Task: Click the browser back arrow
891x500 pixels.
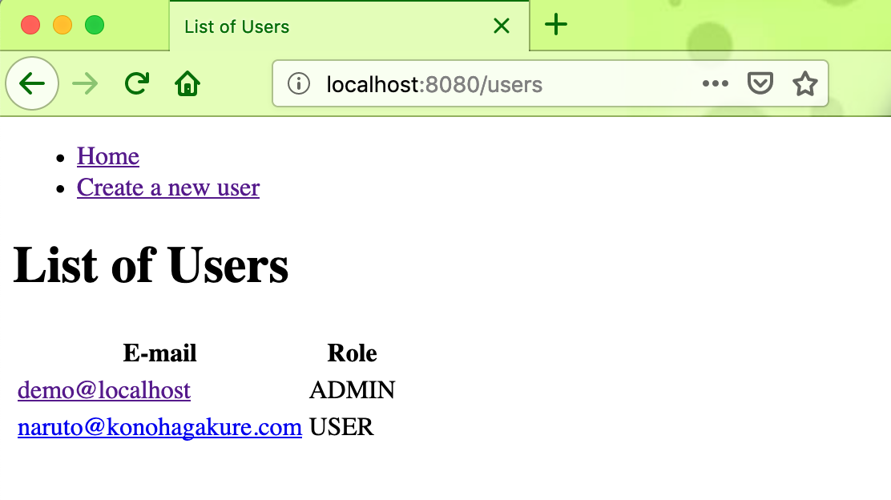Action: pos(32,83)
